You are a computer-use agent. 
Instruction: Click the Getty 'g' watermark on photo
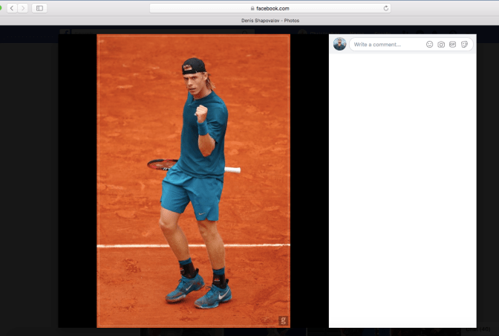tap(283, 320)
